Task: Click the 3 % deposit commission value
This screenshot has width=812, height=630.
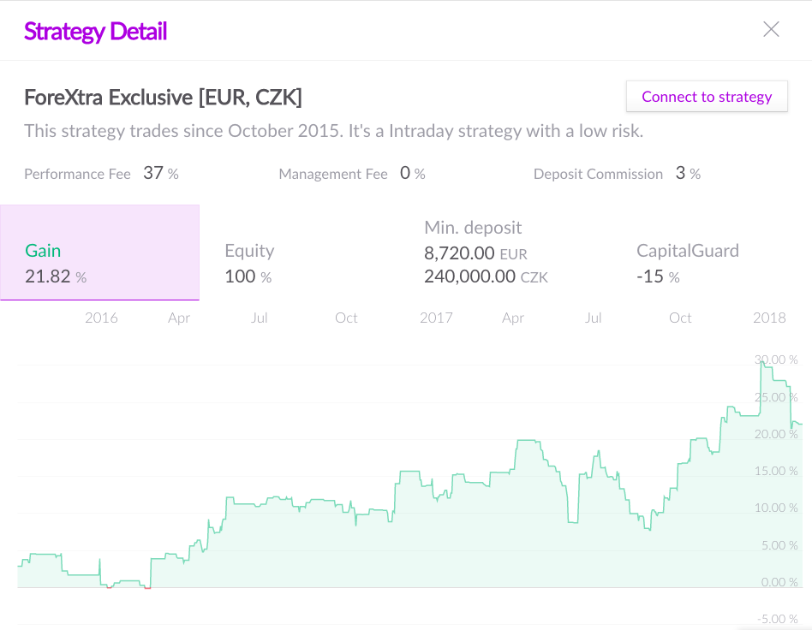Action: pos(689,173)
